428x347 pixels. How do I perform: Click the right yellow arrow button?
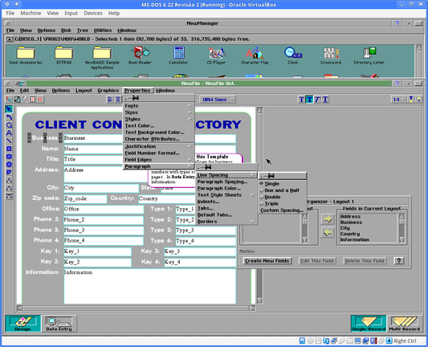[328, 219]
